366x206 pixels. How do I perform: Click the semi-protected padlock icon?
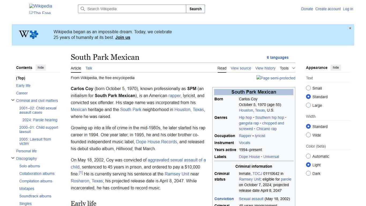(x=276, y=78)
